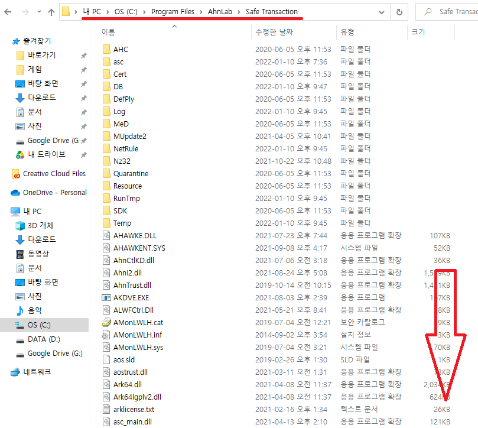Open the Quarantine folder icon

coord(106,174)
